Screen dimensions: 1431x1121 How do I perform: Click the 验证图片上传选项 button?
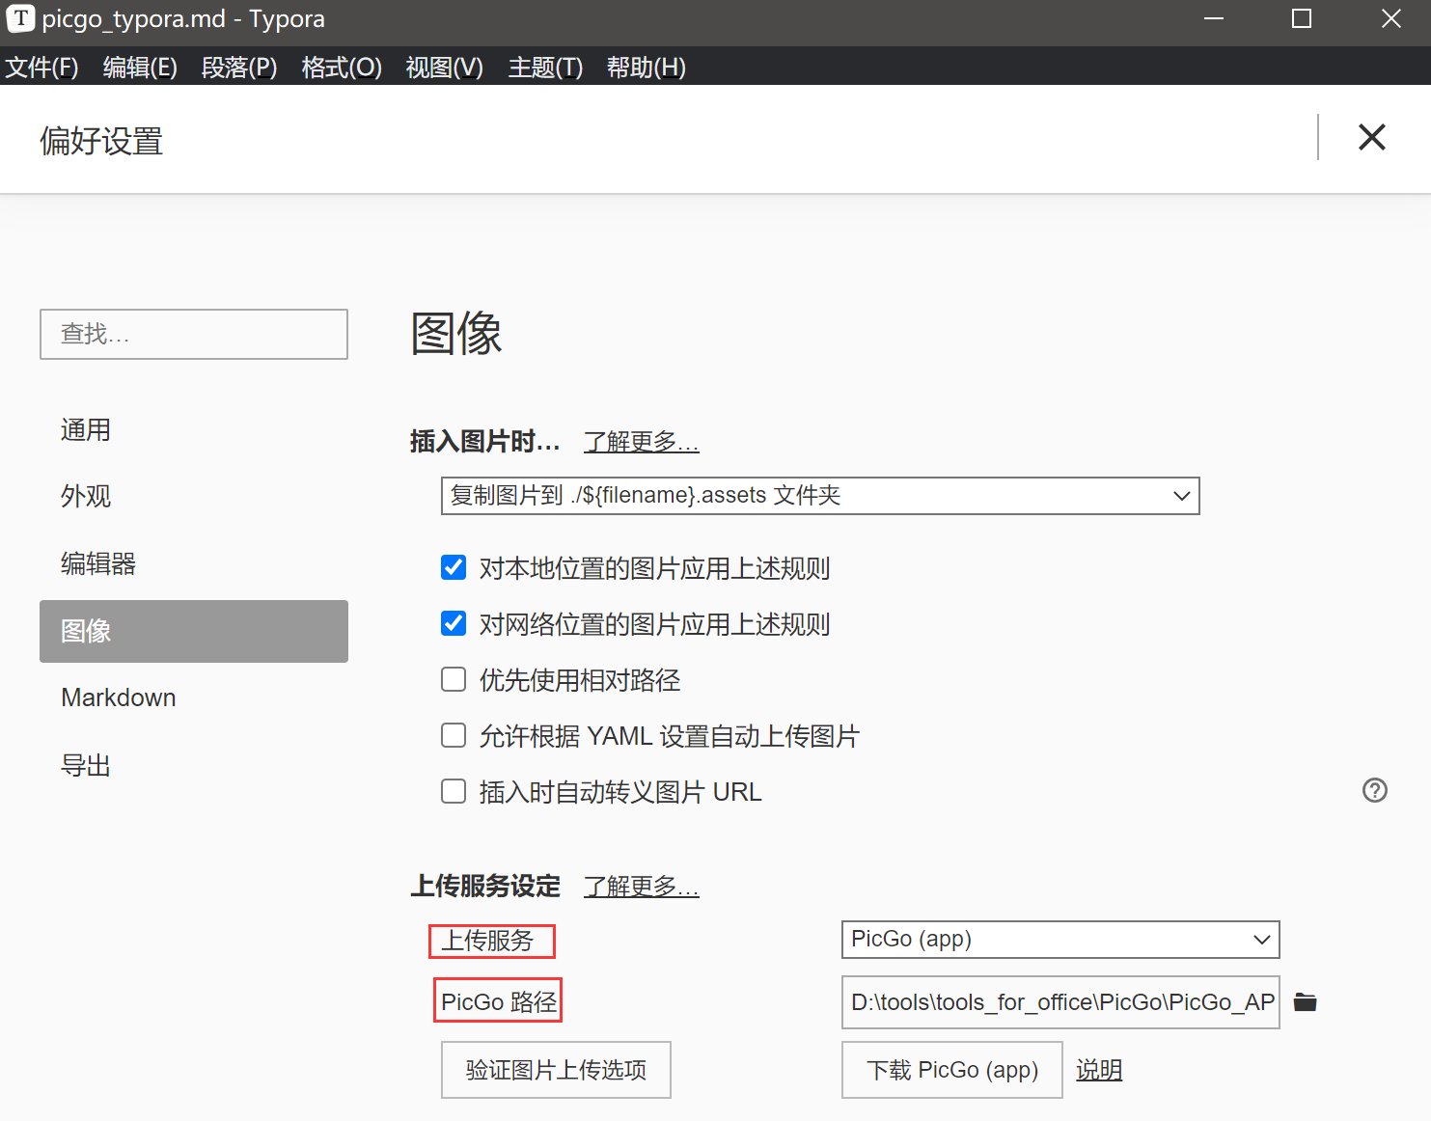556,1070
